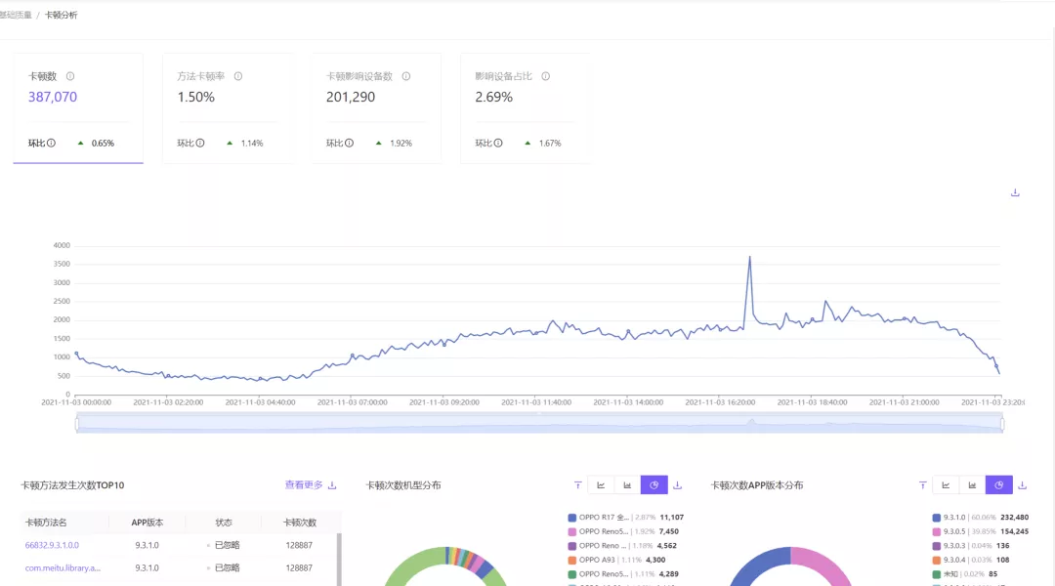Image resolution: width=1055 pixels, height=586 pixels.
Task: Download the 卡顿方法发生次数TOP10 table
Action: click(x=332, y=485)
